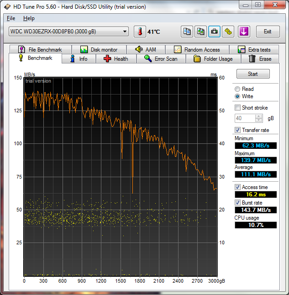Open the AAM tab
The image size is (289, 295).
[x=146, y=49]
